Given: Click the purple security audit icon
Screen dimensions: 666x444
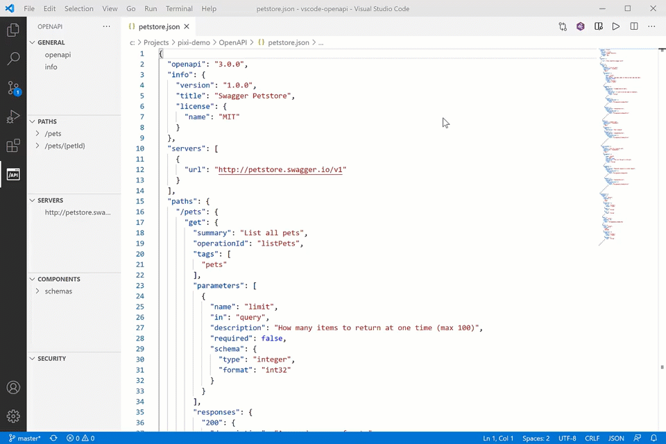Looking at the screenshot, I should (x=580, y=26).
